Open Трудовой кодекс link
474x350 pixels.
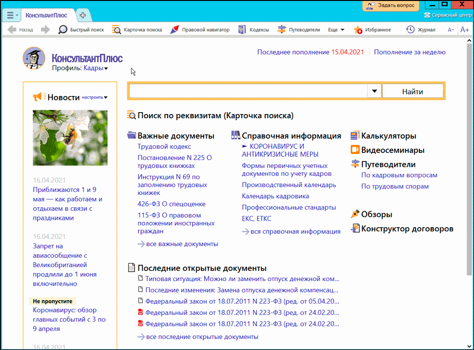164,146
